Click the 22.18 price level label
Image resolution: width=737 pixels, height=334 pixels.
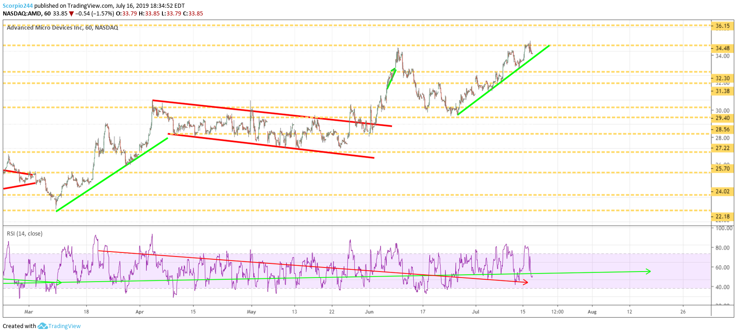[722, 217]
